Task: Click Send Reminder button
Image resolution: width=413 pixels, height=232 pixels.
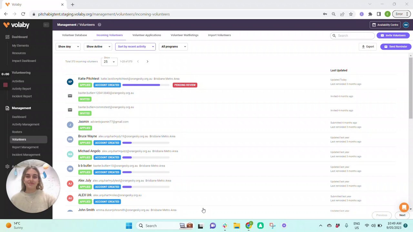Action: click(395, 47)
